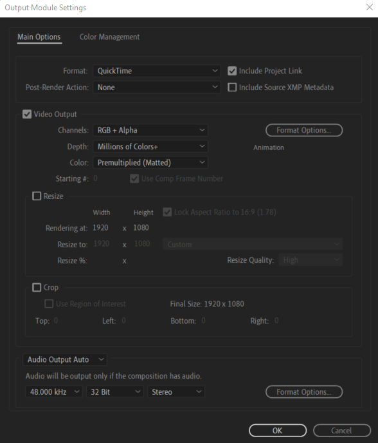378x443 pixels.
Task: Click the Final Size: 1920 x 1080 text
Action: pyautogui.click(x=207, y=304)
